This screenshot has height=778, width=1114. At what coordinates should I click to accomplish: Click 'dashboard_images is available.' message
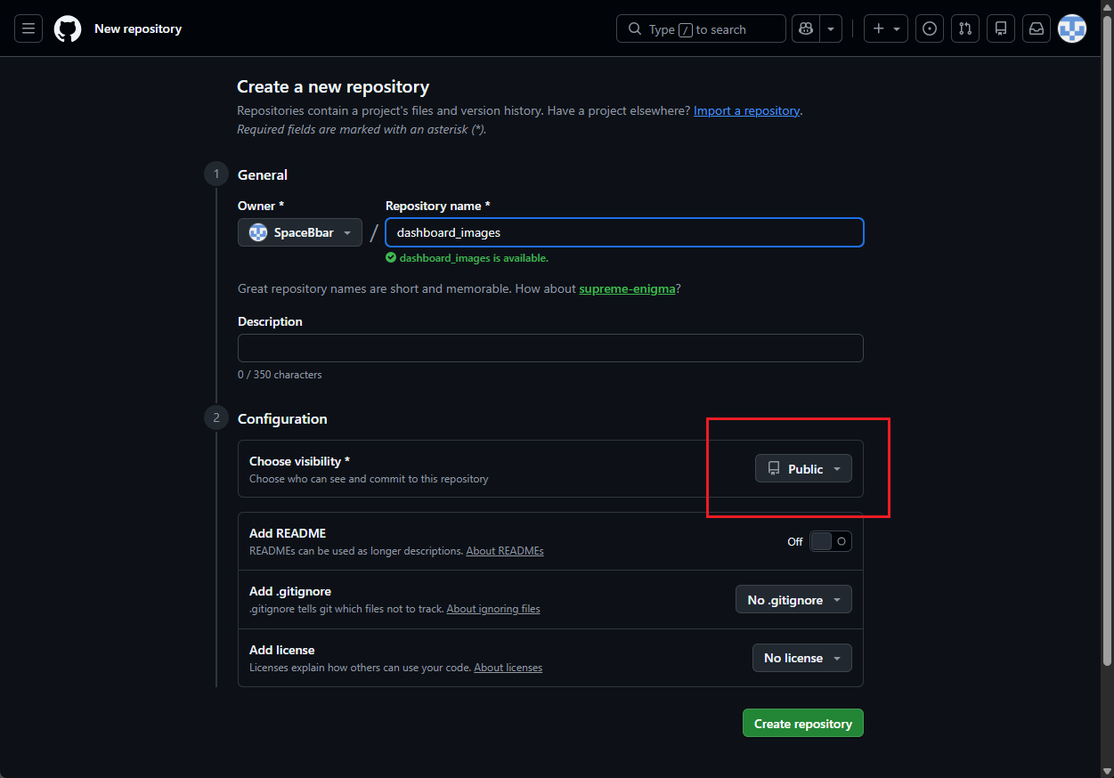(474, 258)
